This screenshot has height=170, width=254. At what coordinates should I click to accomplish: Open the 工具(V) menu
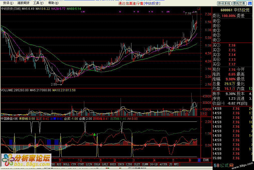click(x=38, y=3)
